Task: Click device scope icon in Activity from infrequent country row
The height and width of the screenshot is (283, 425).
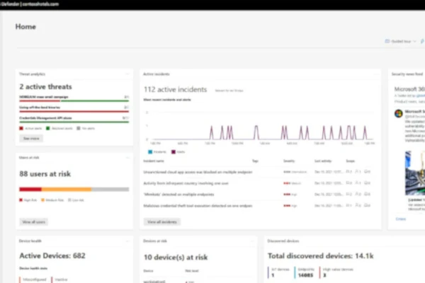Action: point(348,183)
